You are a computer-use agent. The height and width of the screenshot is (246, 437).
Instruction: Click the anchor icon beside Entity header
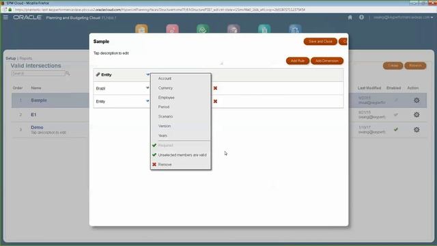coord(98,74)
